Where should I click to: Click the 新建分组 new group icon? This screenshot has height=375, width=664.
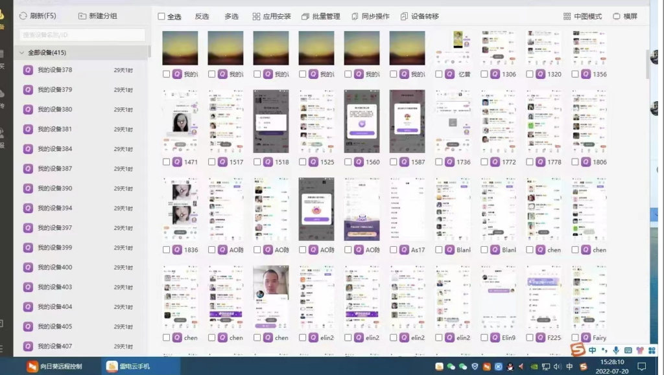click(x=82, y=16)
